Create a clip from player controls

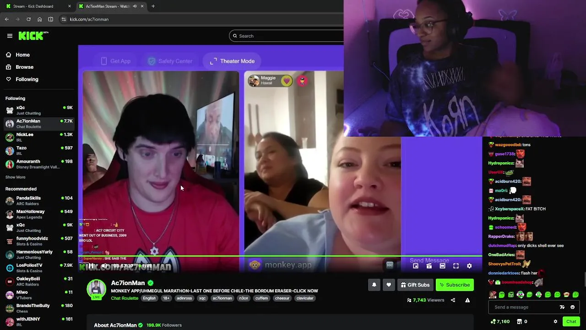[429, 266]
